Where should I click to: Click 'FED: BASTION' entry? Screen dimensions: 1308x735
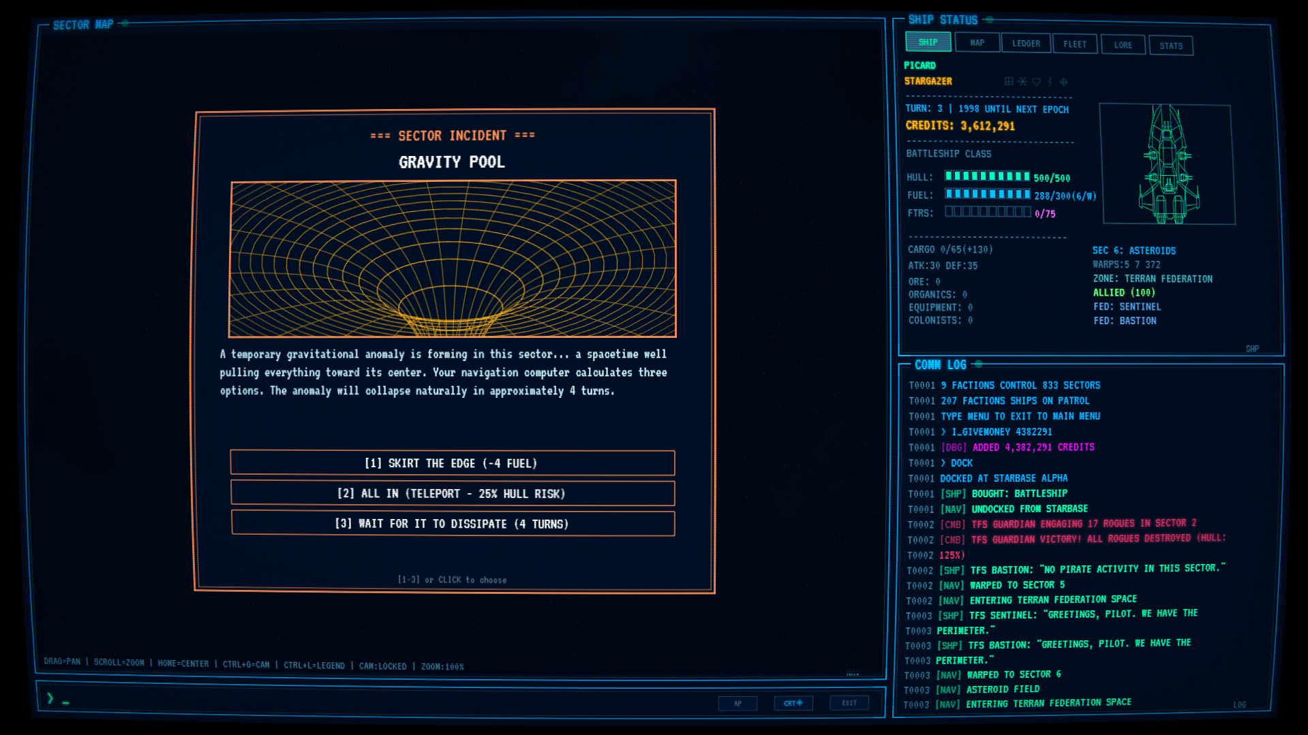pos(1125,321)
